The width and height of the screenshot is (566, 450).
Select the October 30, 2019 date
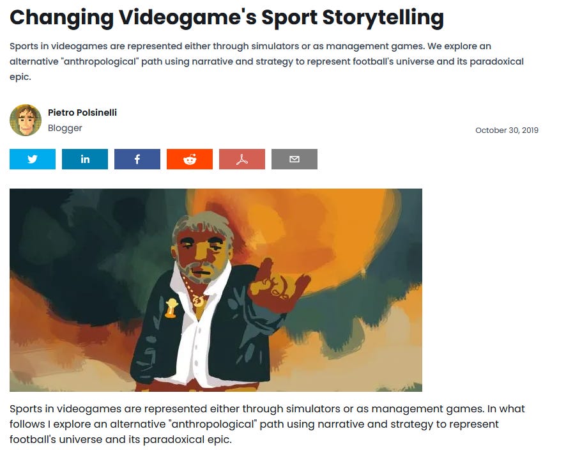pyautogui.click(x=507, y=130)
